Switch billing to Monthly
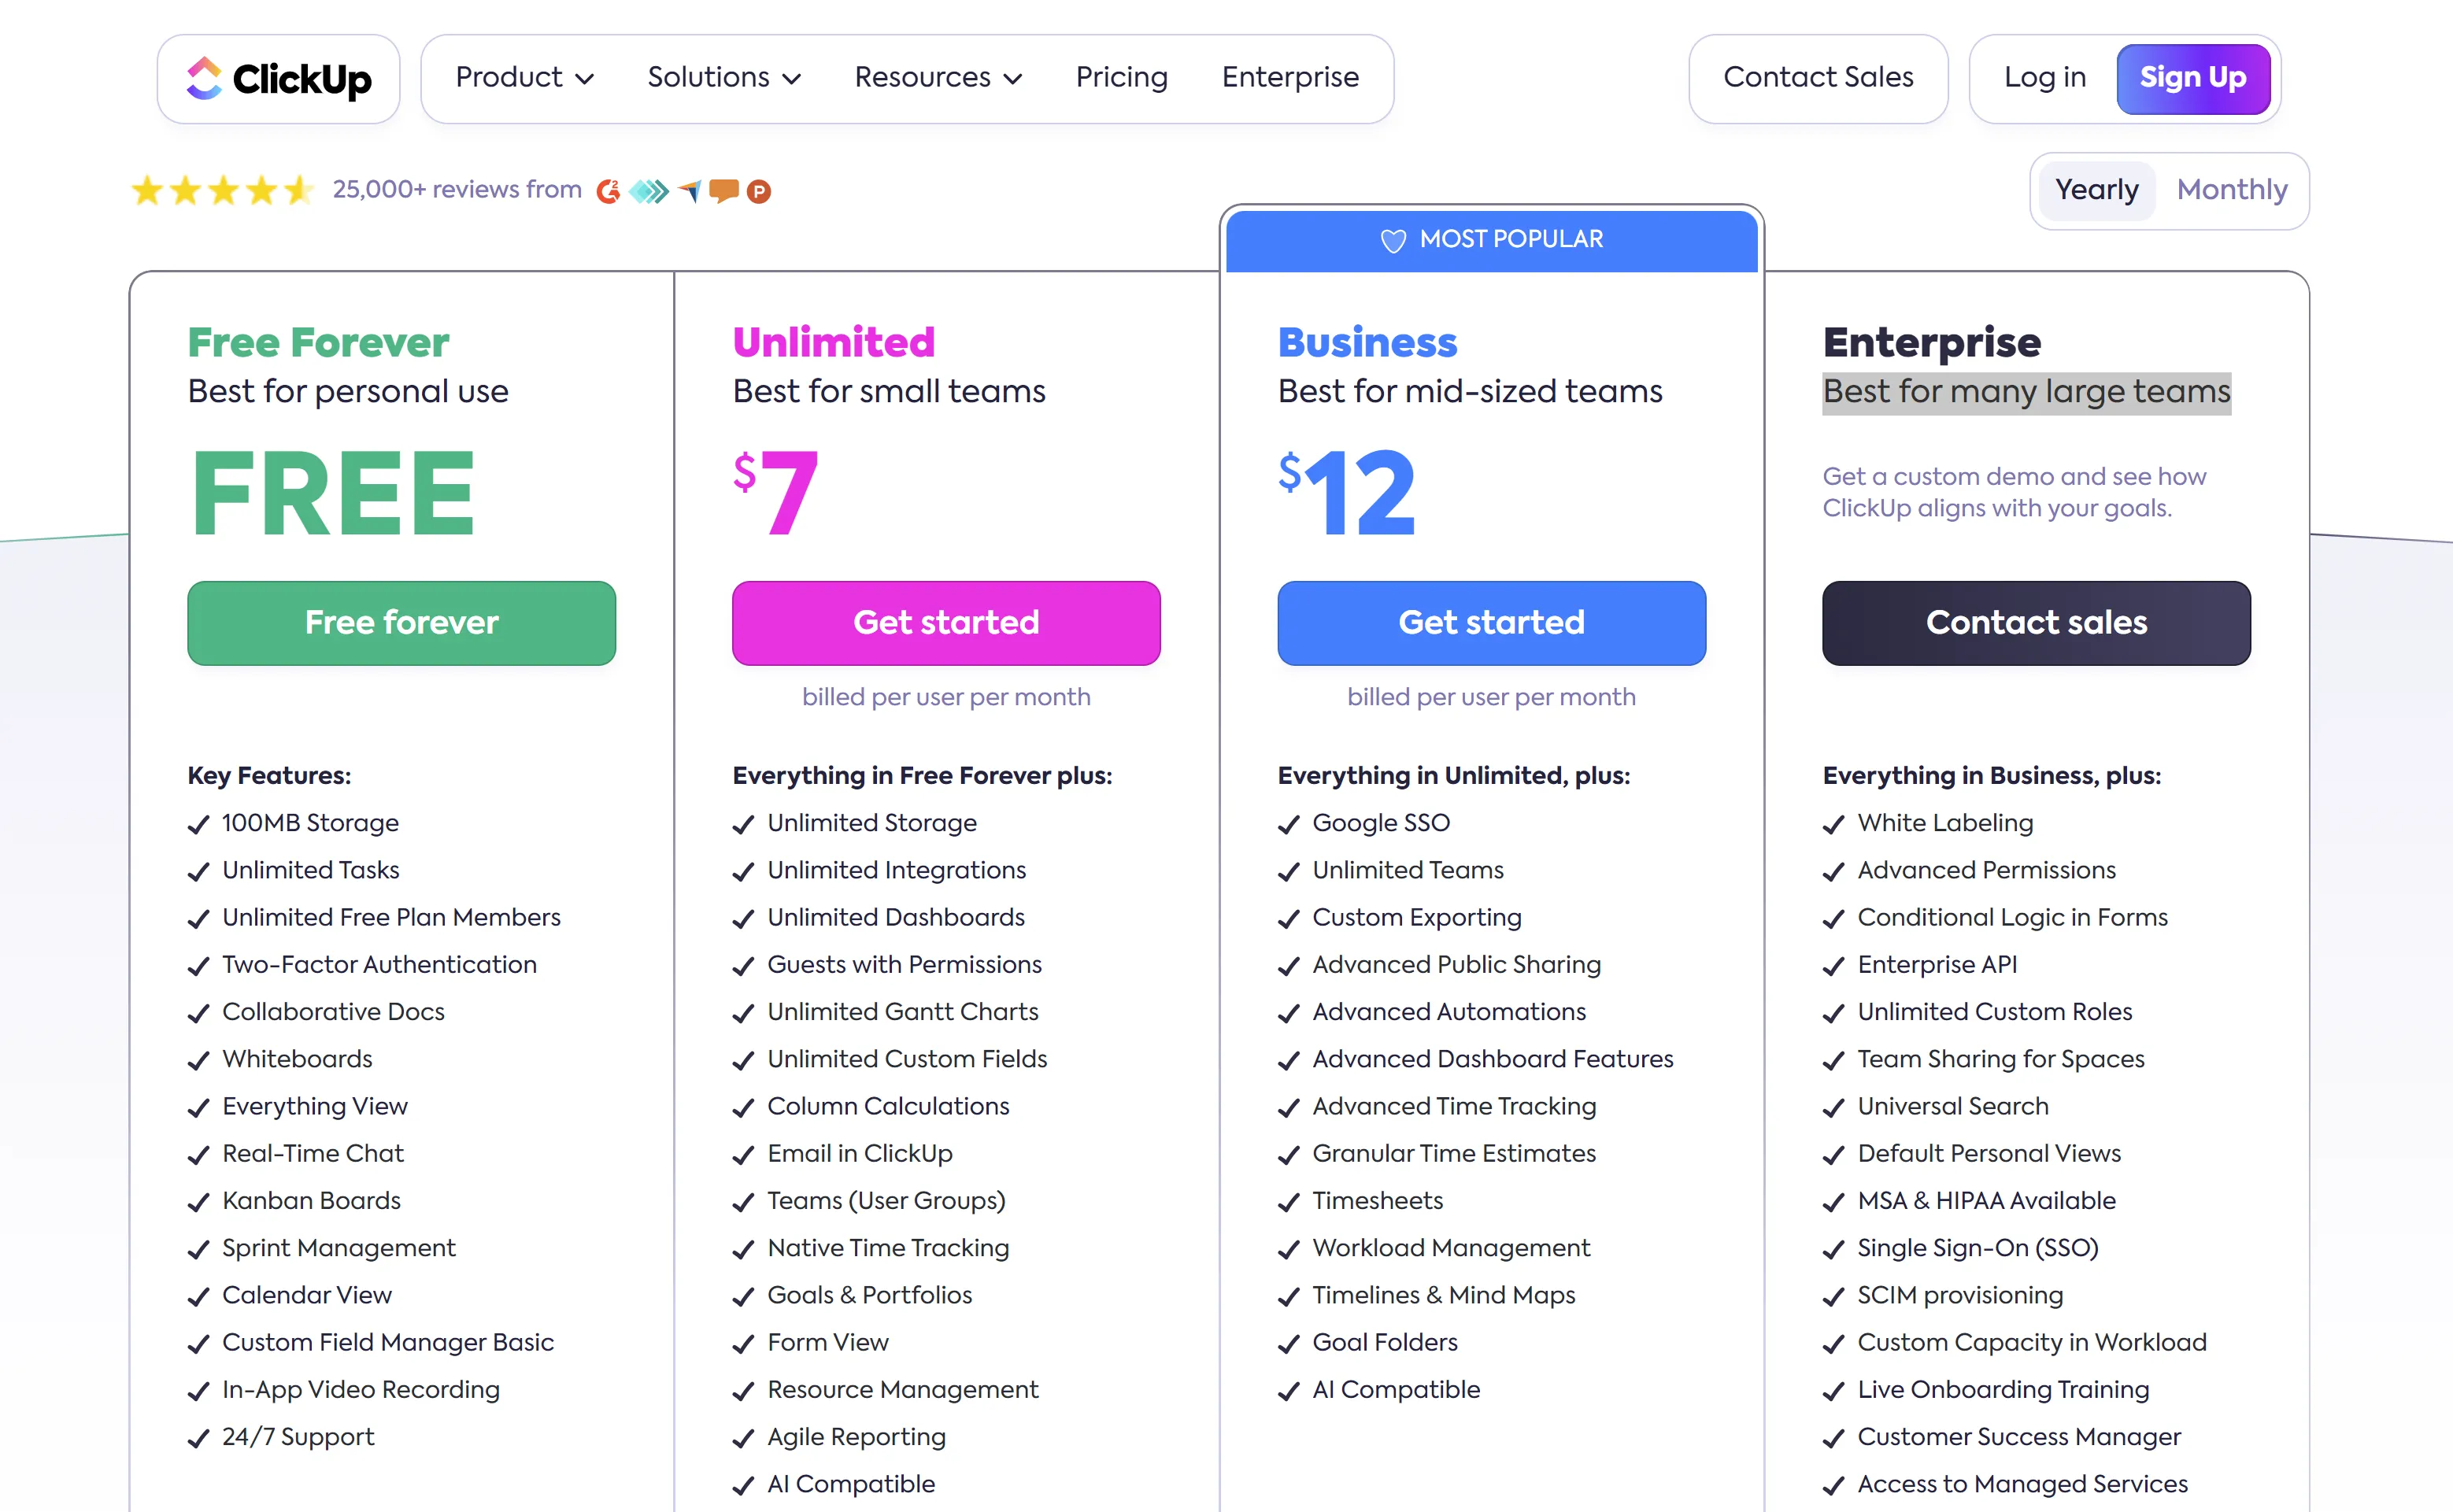The image size is (2453, 1512). tap(2232, 190)
